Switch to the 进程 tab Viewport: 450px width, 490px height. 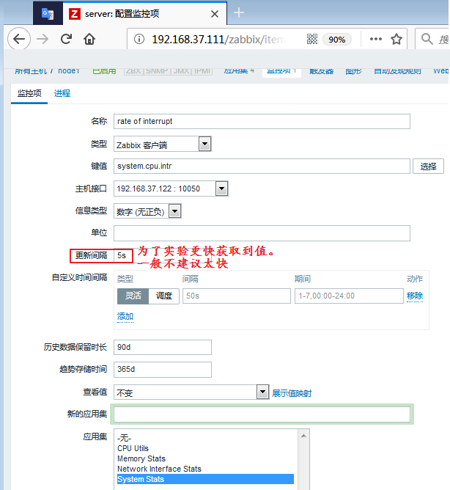click(62, 93)
